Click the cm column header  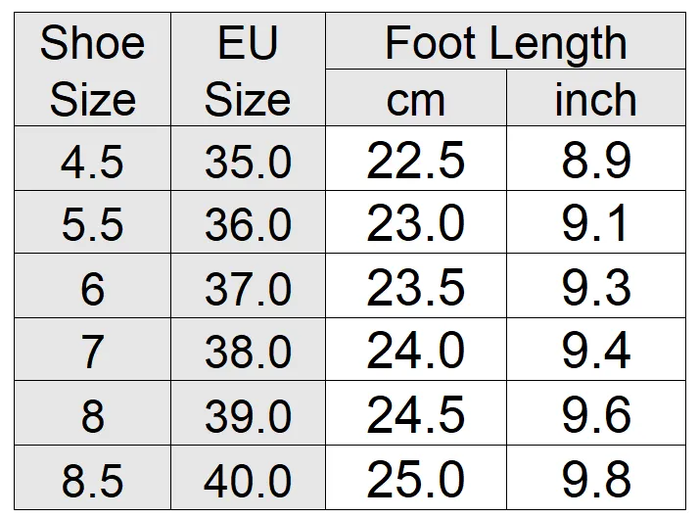pyautogui.click(x=416, y=98)
